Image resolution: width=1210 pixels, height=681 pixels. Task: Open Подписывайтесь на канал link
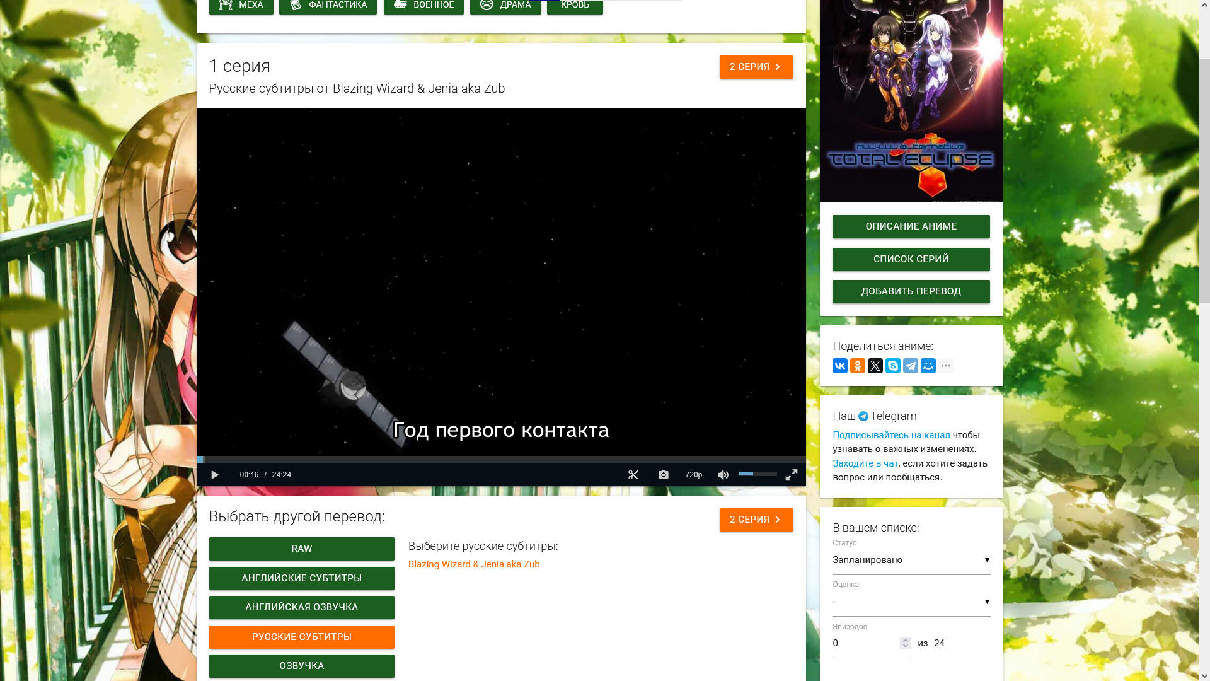point(891,435)
